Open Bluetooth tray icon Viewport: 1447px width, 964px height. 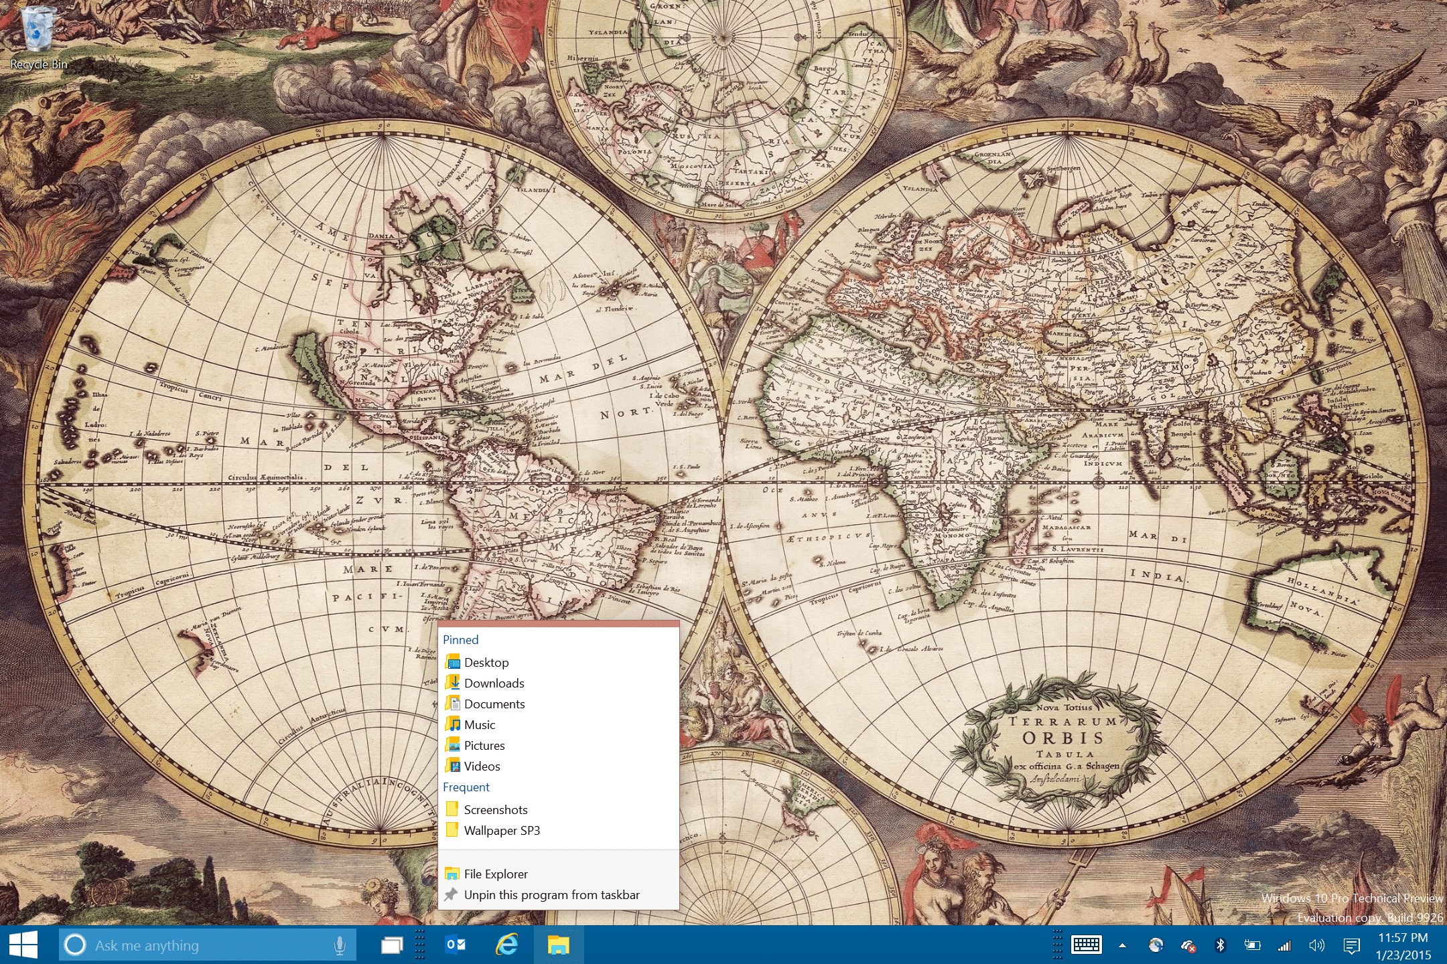1221,945
